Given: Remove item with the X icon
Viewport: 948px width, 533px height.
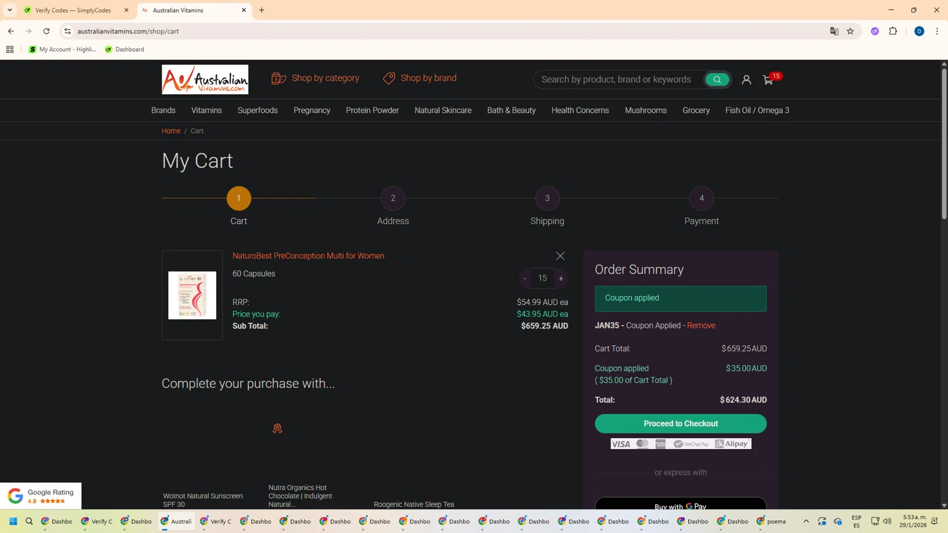Looking at the screenshot, I should point(560,256).
